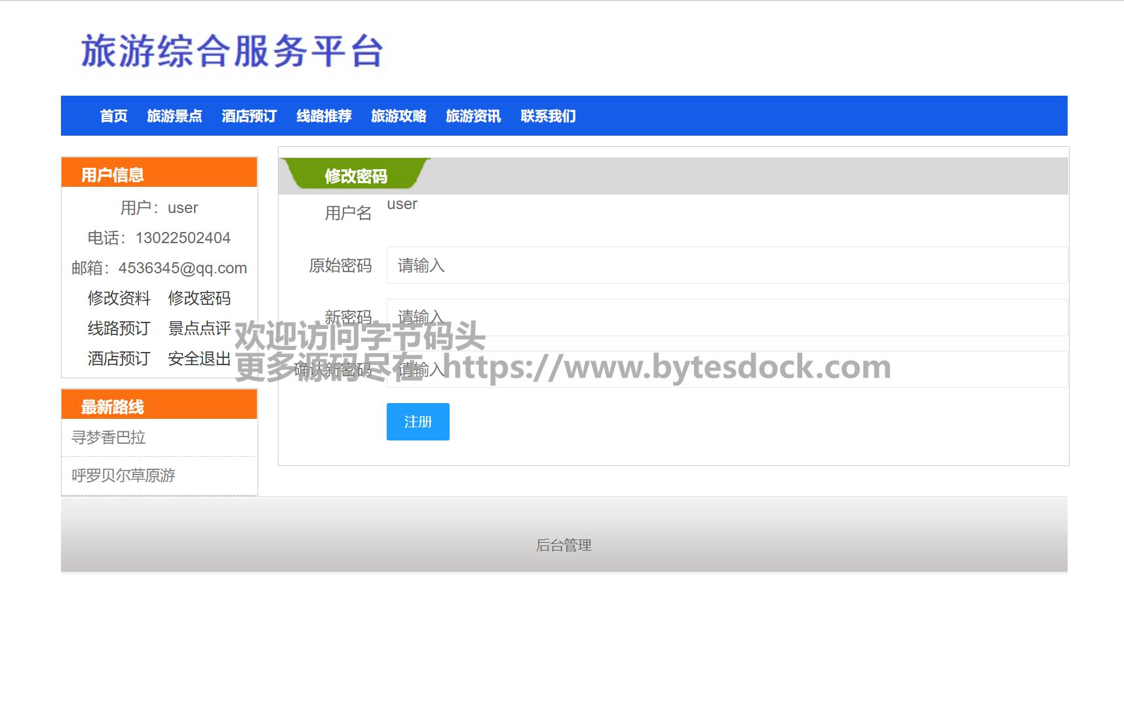Viewport: 1124px width, 702px height.
Task: Open the 旅游攻略 navigation item
Action: point(398,116)
